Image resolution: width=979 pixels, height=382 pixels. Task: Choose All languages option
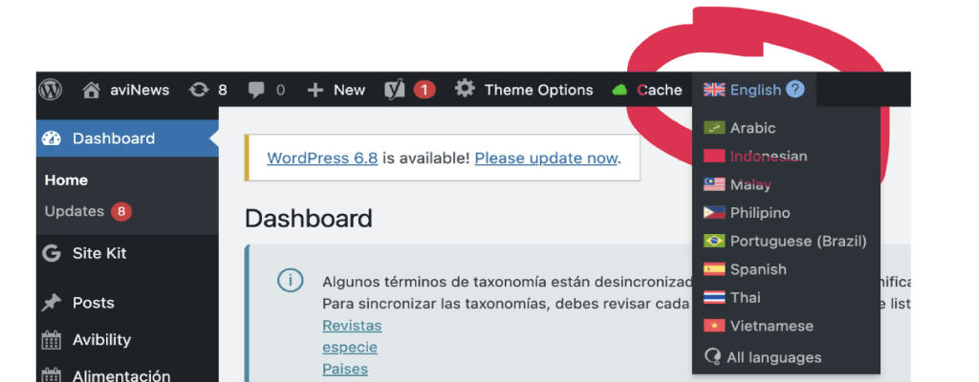pyautogui.click(x=772, y=357)
